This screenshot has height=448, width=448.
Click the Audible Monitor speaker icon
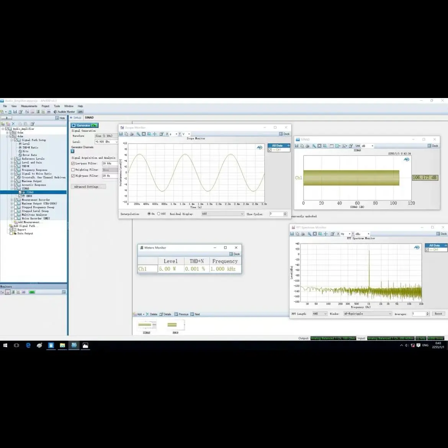coord(55,112)
